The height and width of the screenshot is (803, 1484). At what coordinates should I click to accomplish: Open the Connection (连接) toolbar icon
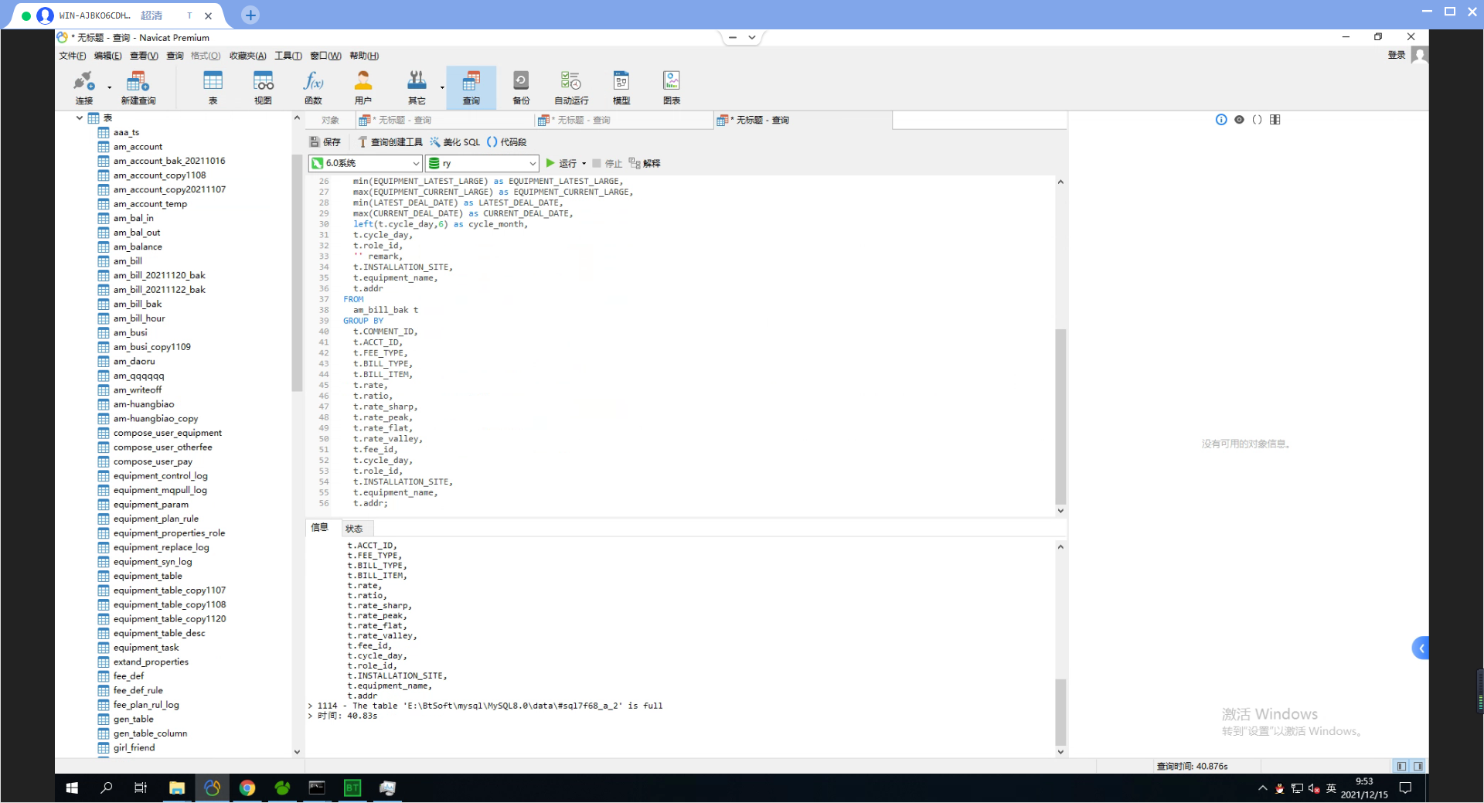point(83,87)
